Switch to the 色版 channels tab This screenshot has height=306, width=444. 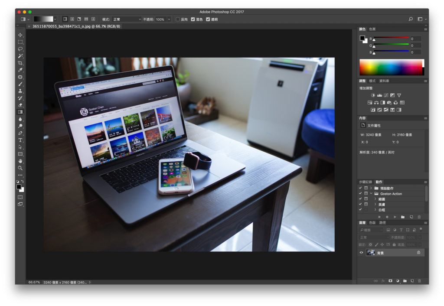[x=372, y=223]
